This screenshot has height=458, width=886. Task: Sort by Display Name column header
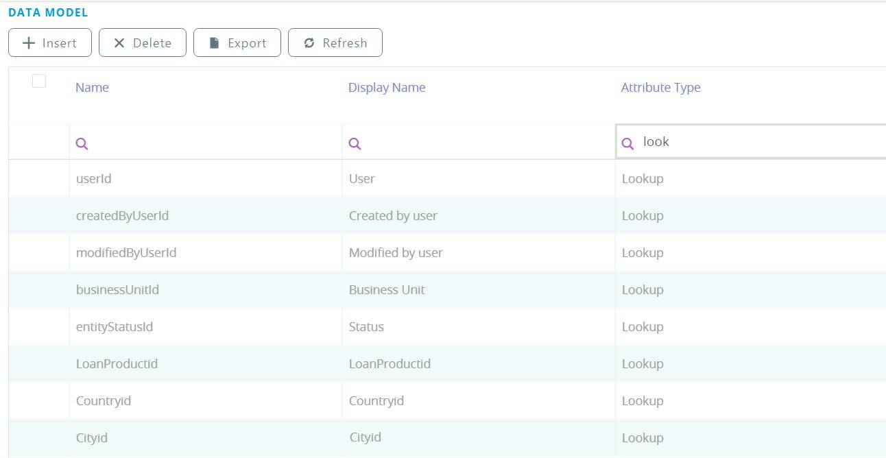pyautogui.click(x=387, y=88)
